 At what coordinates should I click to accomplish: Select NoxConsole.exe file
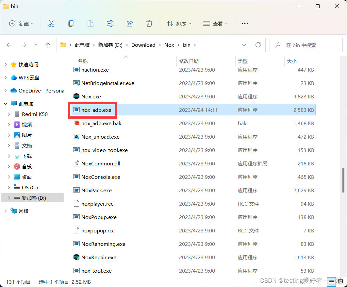(194, 177)
